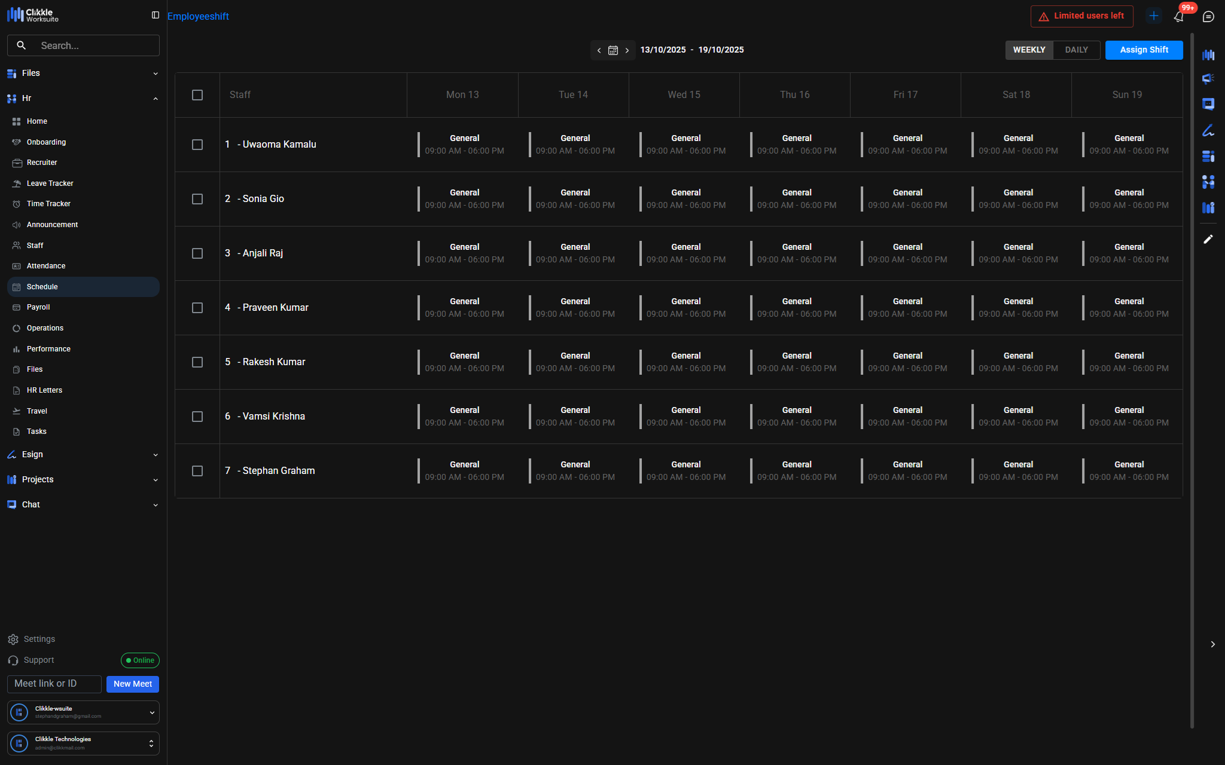The image size is (1225, 765).
Task: Click the Assign Shift button
Action: coord(1144,50)
